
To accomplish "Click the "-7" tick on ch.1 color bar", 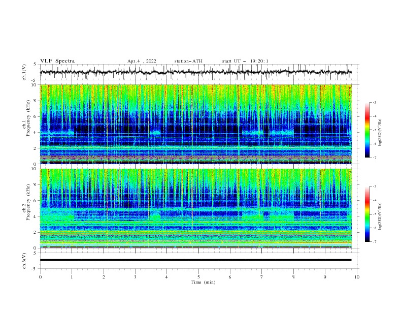I will pos(374,158).
